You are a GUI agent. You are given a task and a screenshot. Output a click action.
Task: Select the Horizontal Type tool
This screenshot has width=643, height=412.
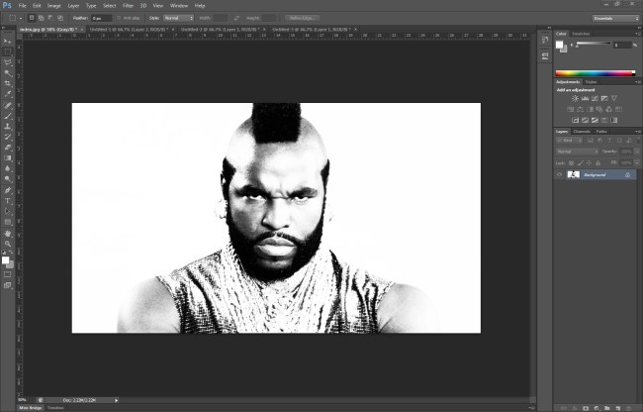click(8, 200)
